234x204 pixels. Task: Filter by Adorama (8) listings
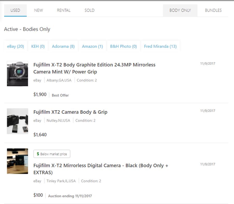[63, 46]
